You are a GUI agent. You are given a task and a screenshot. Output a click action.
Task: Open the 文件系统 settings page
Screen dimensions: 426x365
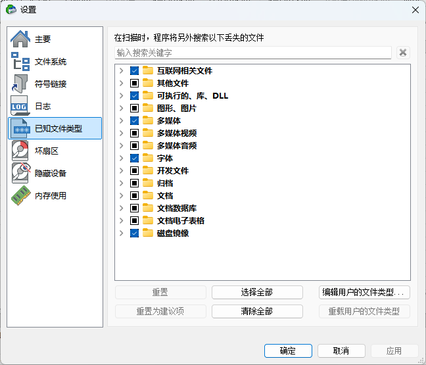[55, 61]
